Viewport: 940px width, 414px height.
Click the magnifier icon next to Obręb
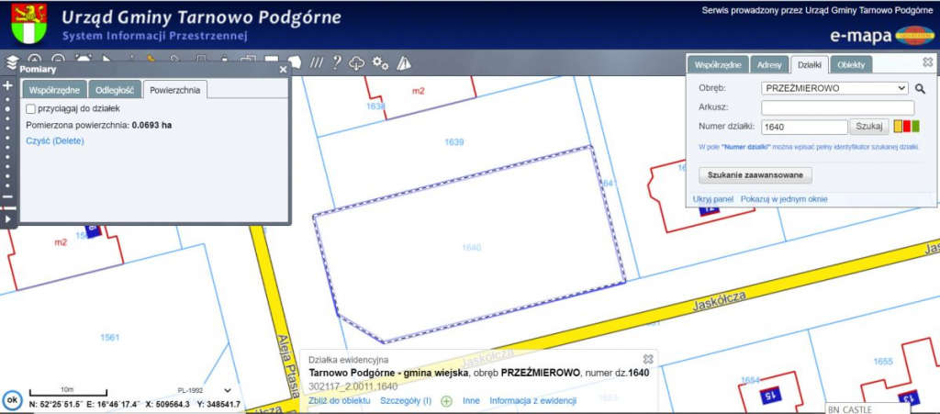click(920, 89)
